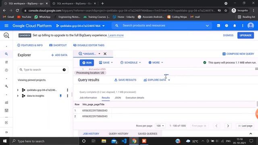Open actions menu for qwiklabs-gcp-04 project

tap(67, 90)
